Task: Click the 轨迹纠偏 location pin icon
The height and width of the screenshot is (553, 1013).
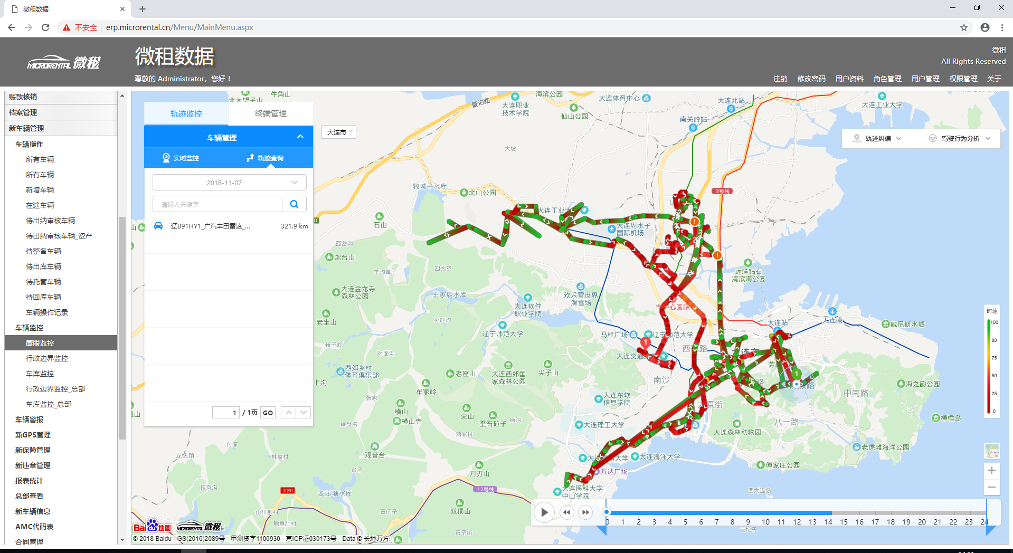Action: (857, 138)
